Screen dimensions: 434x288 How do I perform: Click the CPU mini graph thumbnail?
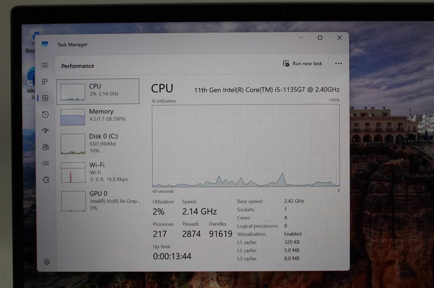pos(73,92)
